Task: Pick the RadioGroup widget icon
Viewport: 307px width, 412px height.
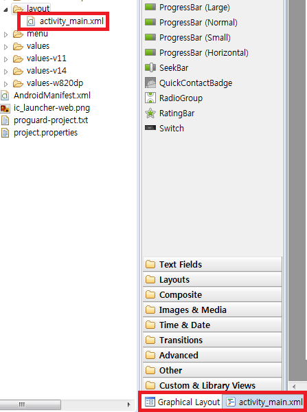Action: pyautogui.click(x=150, y=98)
